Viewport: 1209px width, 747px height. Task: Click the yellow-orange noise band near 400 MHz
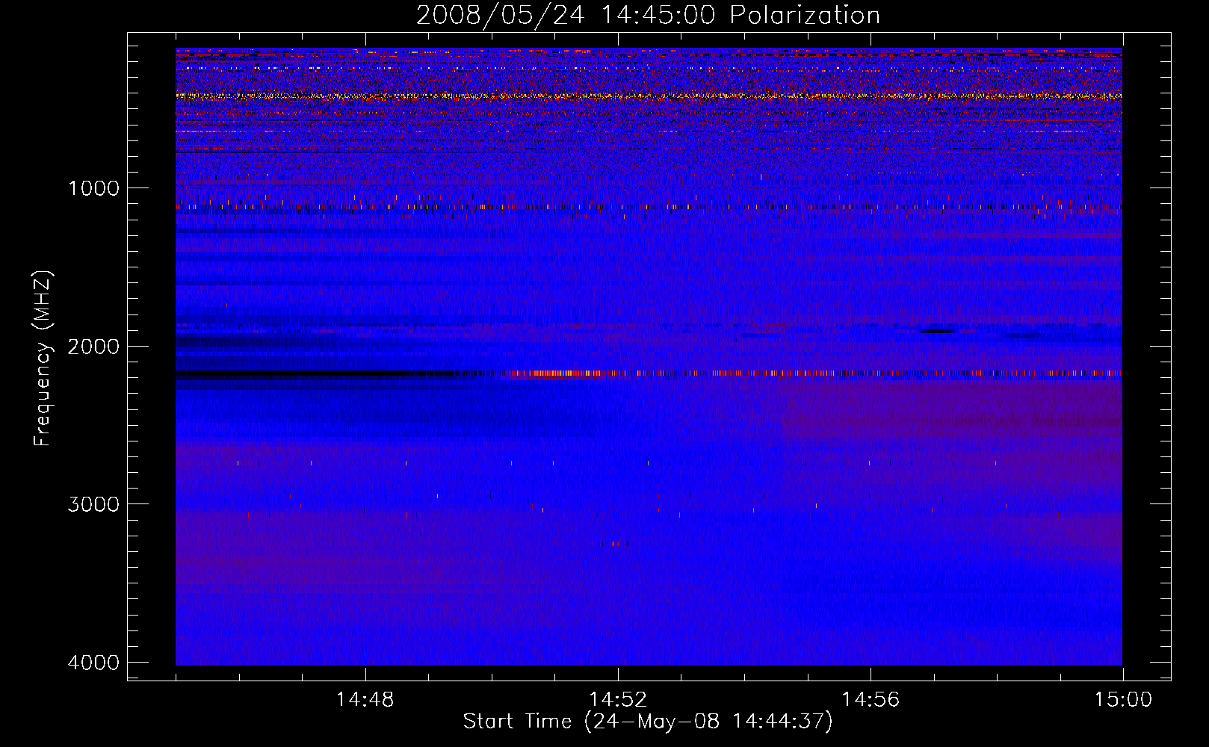coord(649,96)
